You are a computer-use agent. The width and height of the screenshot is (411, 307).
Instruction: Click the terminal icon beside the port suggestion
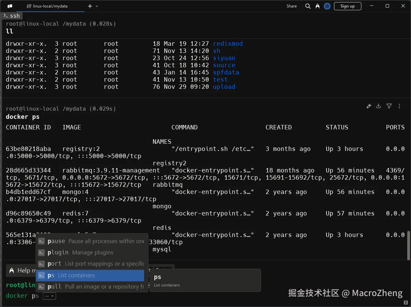41,264
